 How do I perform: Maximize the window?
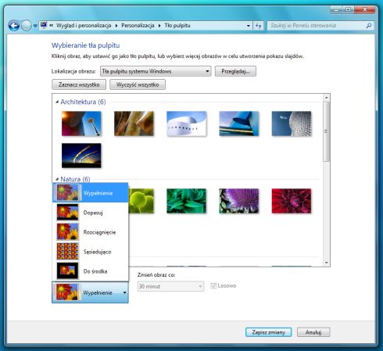coord(349,10)
